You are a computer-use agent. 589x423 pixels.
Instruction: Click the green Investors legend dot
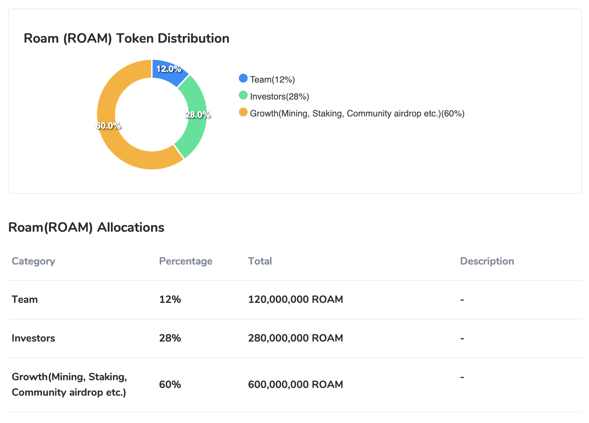click(x=243, y=95)
